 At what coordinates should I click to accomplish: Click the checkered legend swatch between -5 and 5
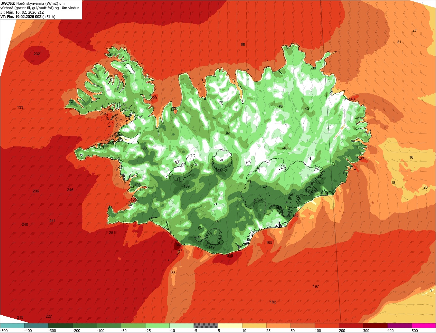coord(206,326)
